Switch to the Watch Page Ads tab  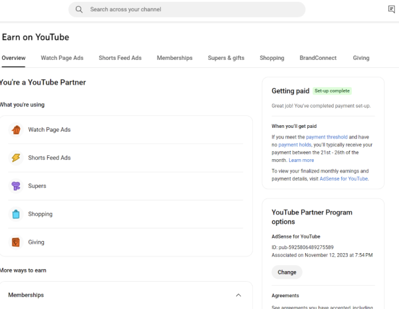[62, 58]
